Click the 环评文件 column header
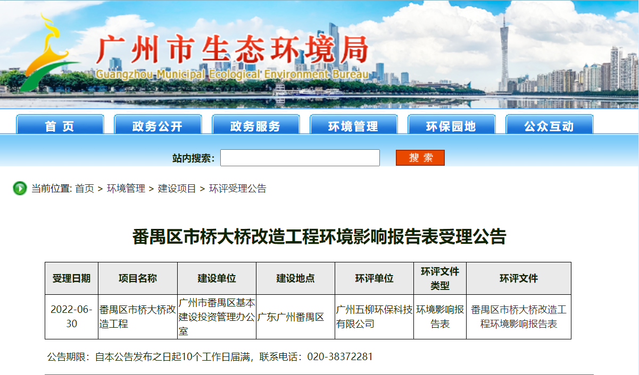The image size is (639, 375). tap(518, 278)
